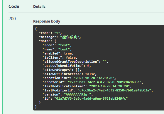
Task: Click the allowOfflineAccess false value
Action: [90, 74]
